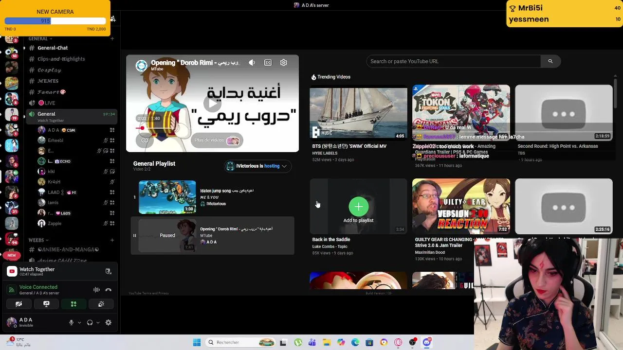623x350 pixels.
Task: Open uTorrent from taskbar
Action: pyautogui.click(x=298, y=342)
